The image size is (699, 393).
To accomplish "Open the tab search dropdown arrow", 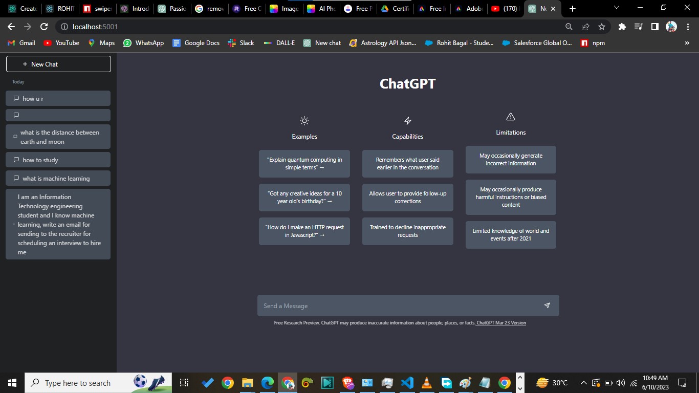I will click(616, 8).
